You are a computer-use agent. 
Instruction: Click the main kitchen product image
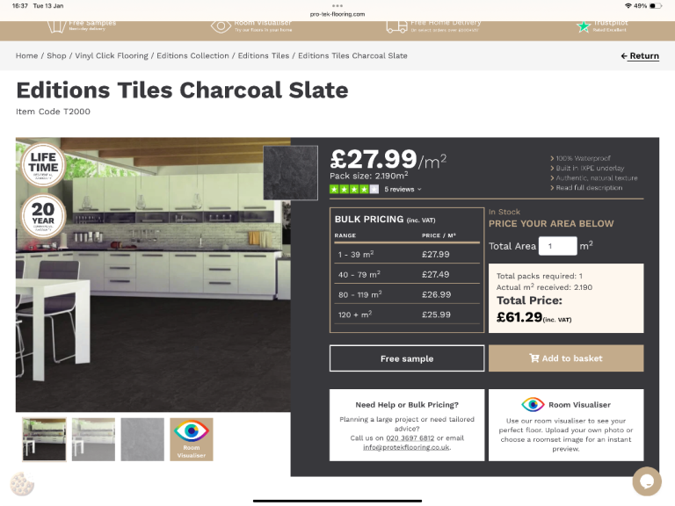[x=153, y=274]
